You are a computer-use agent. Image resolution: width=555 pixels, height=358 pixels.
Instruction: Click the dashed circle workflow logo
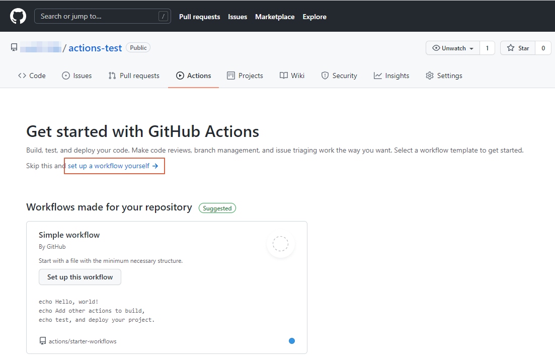[281, 244]
